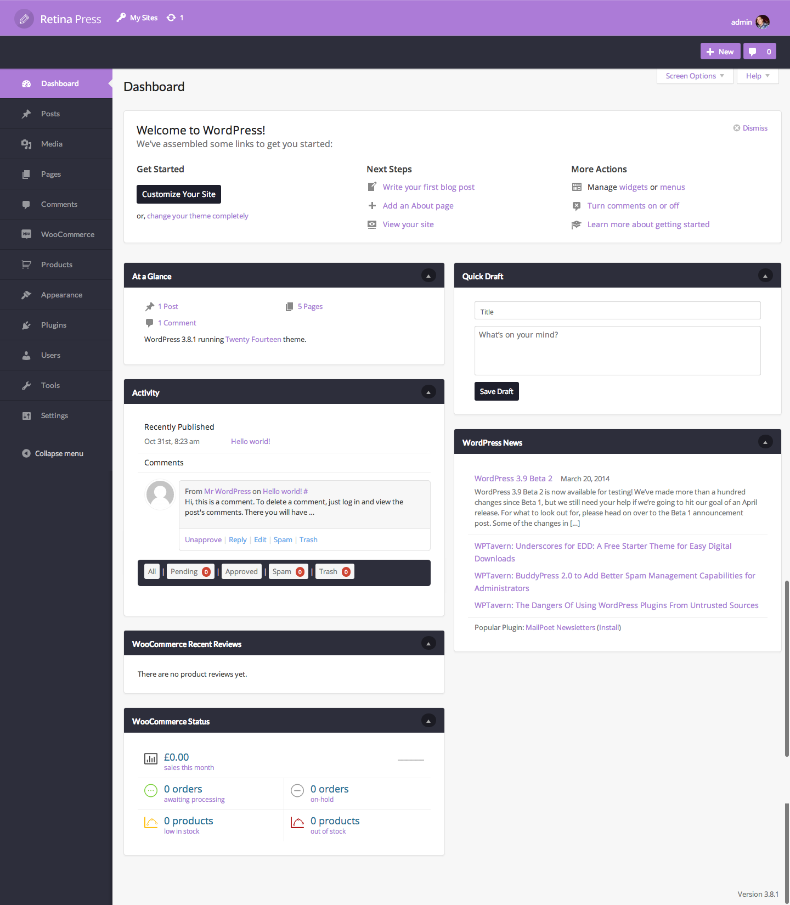The image size is (790, 905).
Task: Click Learn more about getting started link
Action: tap(648, 224)
